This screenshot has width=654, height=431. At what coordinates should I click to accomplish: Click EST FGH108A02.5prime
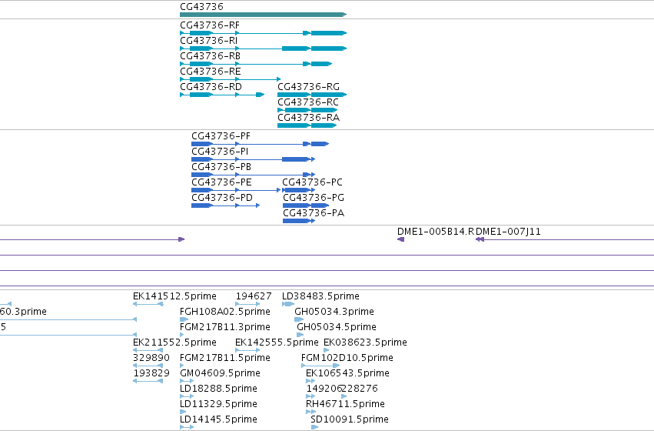pyautogui.click(x=225, y=312)
